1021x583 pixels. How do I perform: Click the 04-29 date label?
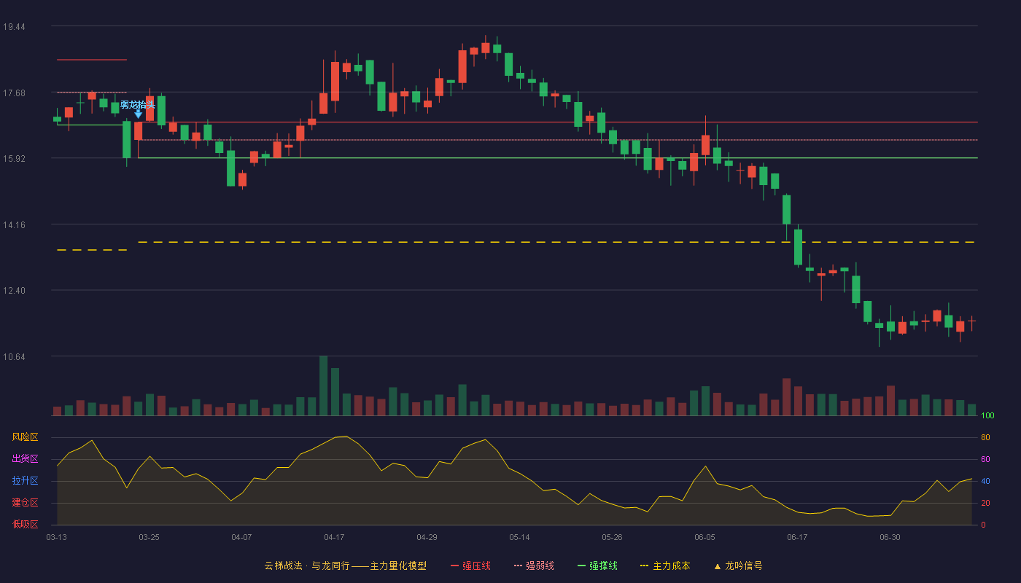tap(427, 537)
